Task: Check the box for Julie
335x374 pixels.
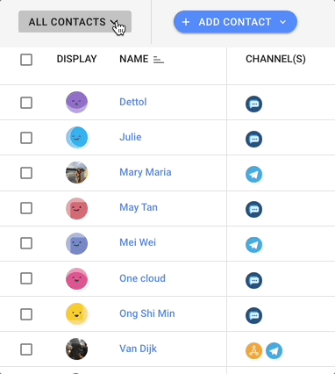Action: pyautogui.click(x=26, y=138)
